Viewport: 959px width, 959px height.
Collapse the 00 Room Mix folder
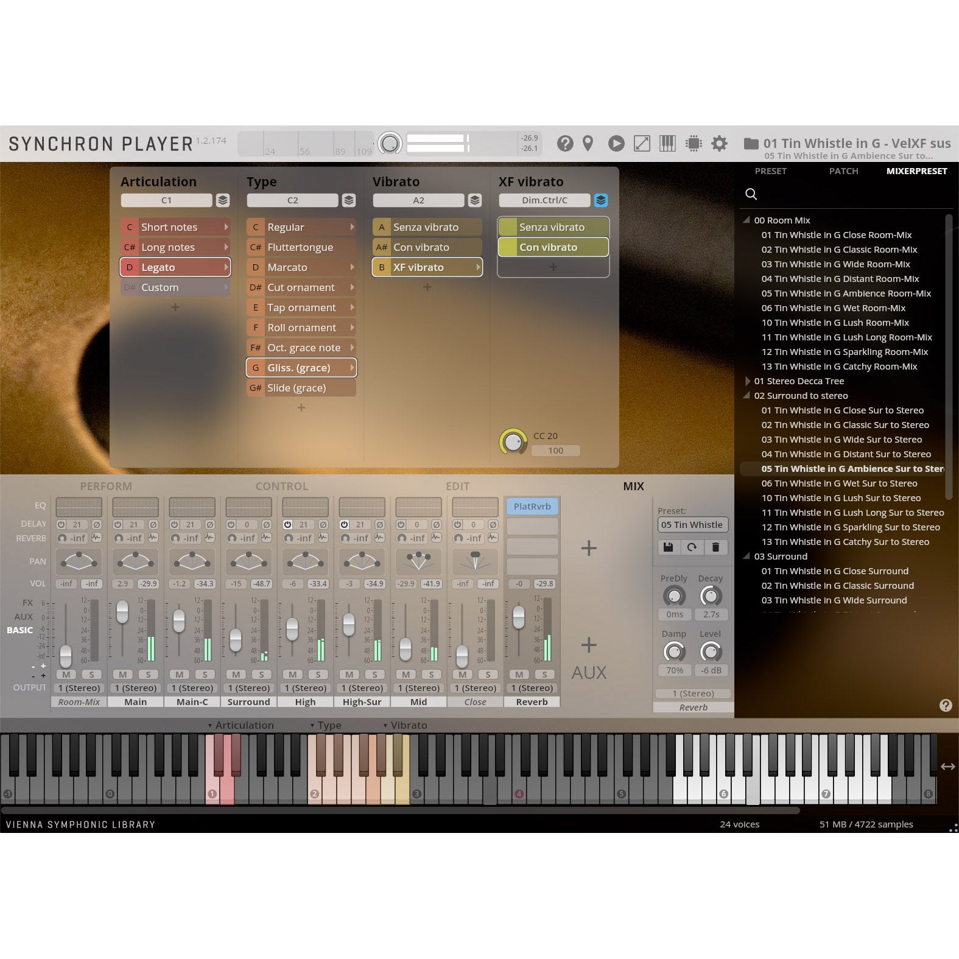(x=746, y=220)
